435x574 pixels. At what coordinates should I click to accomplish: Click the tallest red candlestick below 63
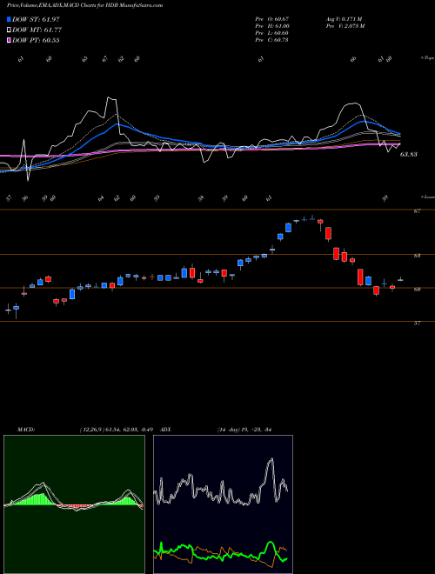(x=360, y=277)
